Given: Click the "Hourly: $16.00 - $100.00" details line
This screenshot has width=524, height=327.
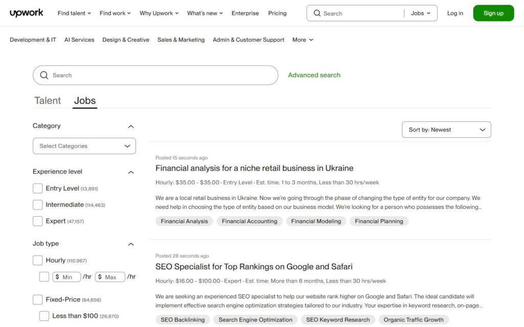Looking at the screenshot, I should [271, 281].
